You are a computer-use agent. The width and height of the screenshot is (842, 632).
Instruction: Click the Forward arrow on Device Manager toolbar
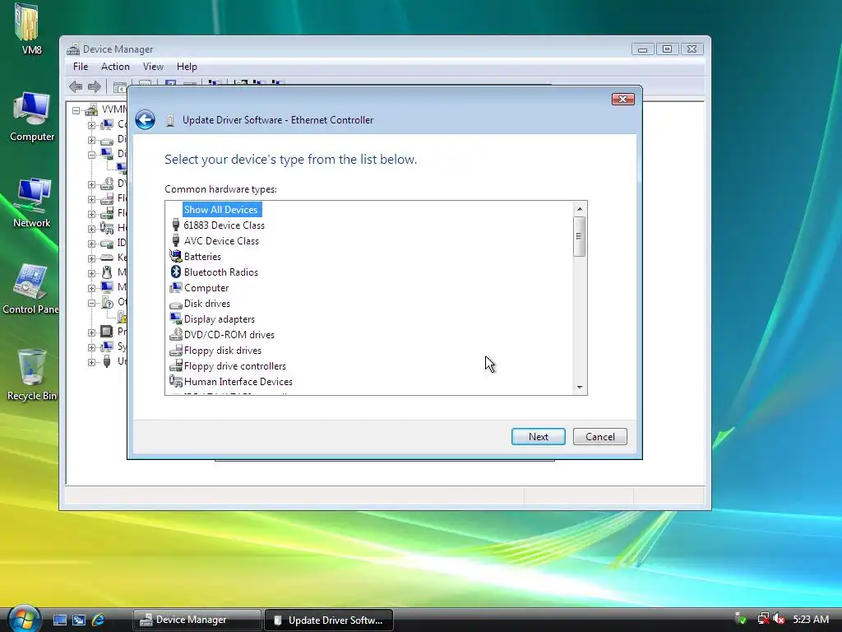tap(95, 86)
